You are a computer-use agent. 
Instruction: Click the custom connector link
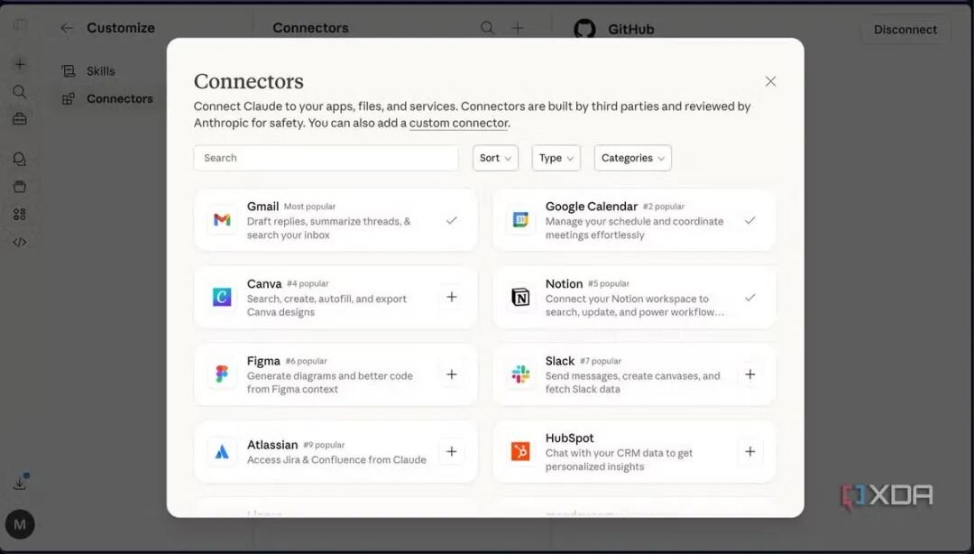458,123
